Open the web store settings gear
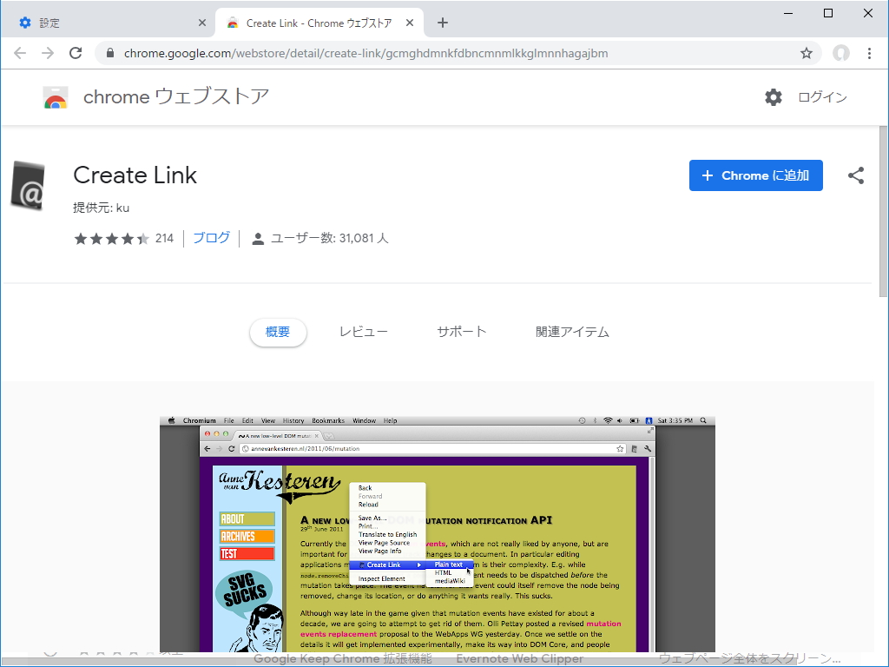The width and height of the screenshot is (889, 667). point(773,97)
